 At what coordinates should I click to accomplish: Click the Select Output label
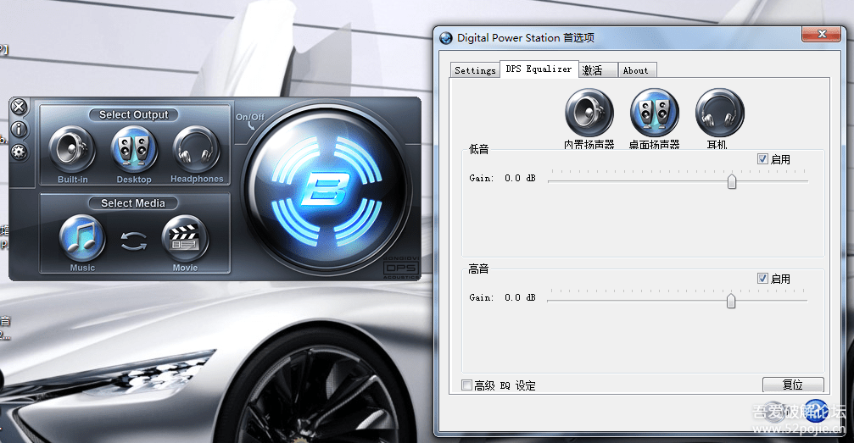134,115
